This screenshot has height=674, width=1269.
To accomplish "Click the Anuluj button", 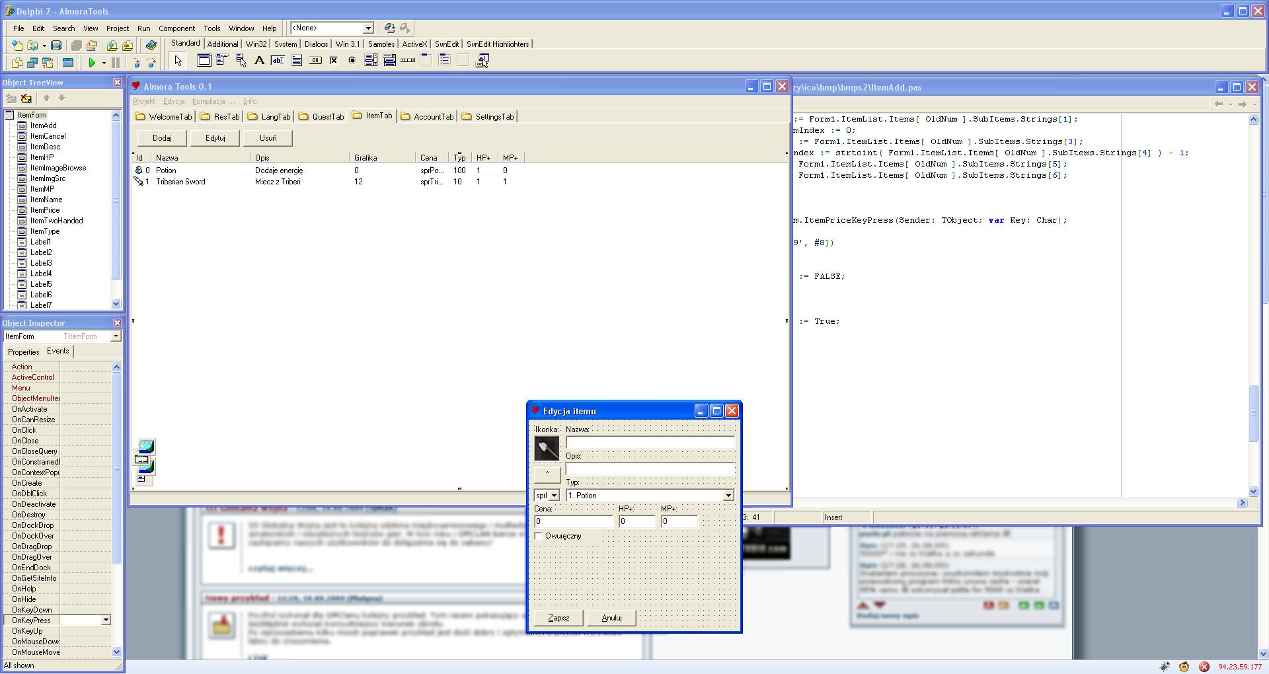I will click(611, 618).
